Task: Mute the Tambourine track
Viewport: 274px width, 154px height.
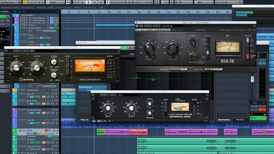Action: (x=20, y=90)
